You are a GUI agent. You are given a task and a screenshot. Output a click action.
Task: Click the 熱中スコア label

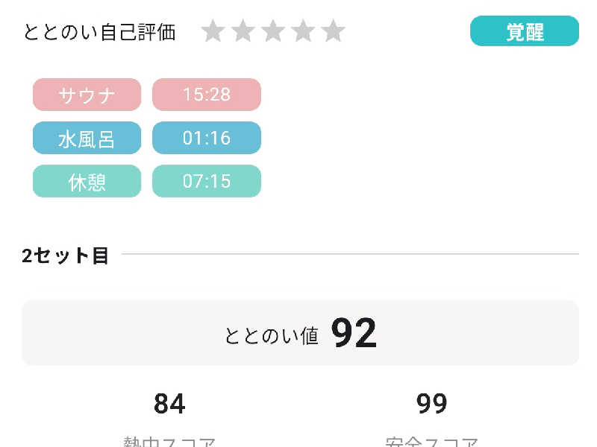(x=169, y=441)
